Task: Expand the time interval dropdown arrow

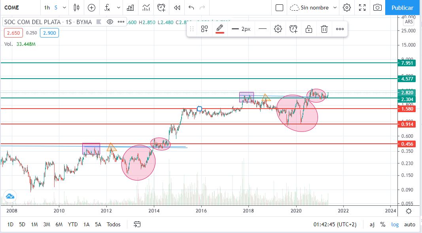Action: click(x=64, y=8)
